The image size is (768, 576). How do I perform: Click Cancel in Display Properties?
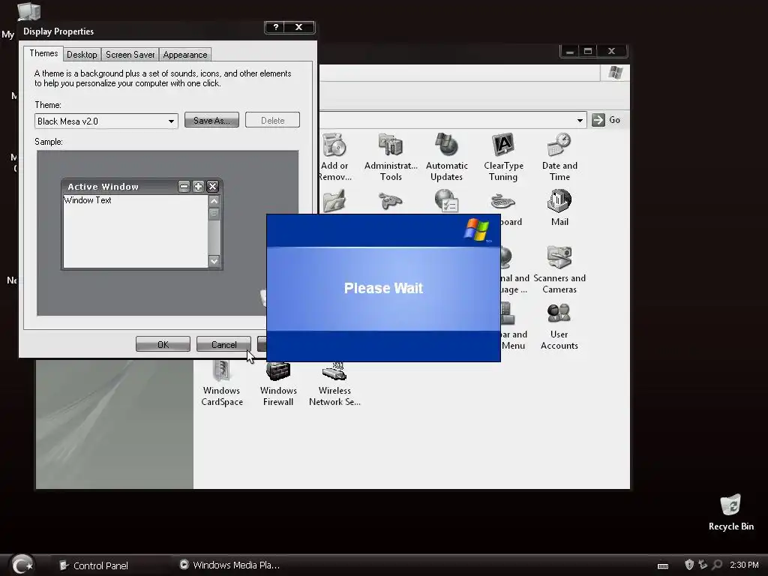[223, 344]
